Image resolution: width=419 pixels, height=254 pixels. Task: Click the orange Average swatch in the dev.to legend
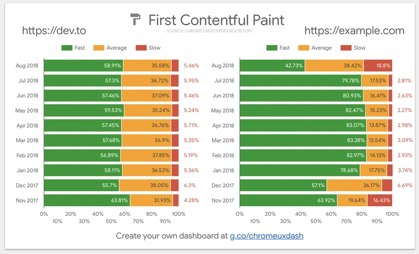(x=98, y=48)
